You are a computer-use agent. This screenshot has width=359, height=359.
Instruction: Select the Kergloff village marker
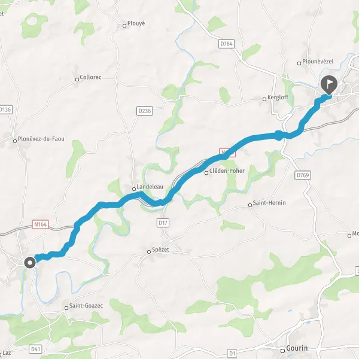click(x=264, y=99)
